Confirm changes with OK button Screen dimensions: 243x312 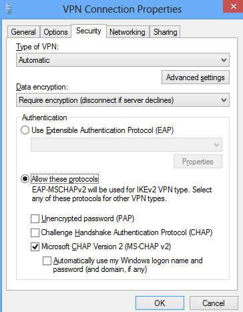[x=160, y=303]
